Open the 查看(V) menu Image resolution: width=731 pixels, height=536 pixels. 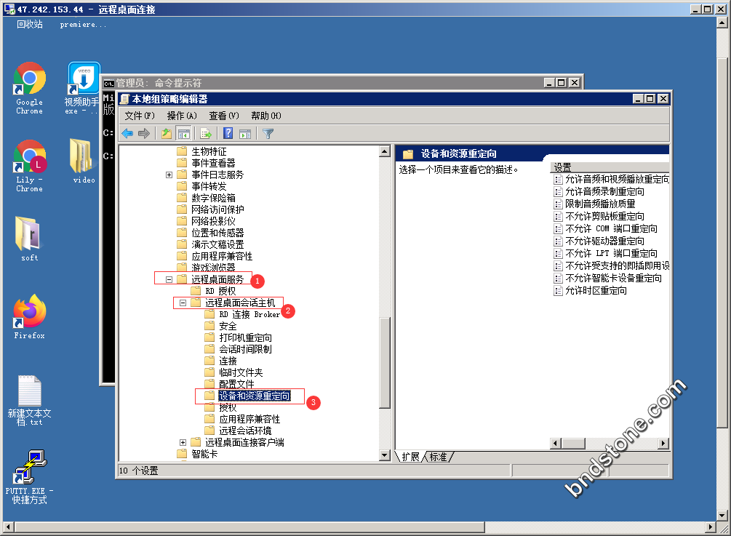coord(223,116)
